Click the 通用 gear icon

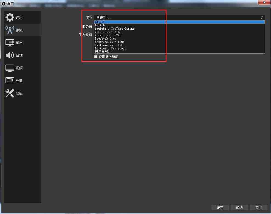(x=10, y=17)
